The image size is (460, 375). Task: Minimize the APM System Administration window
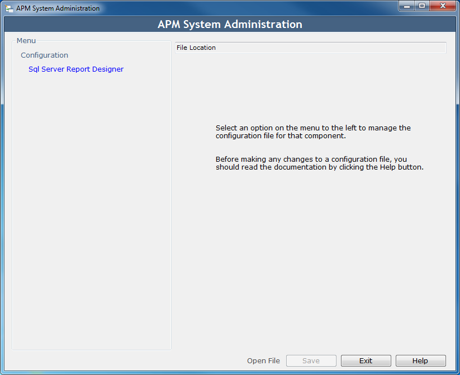point(406,6)
